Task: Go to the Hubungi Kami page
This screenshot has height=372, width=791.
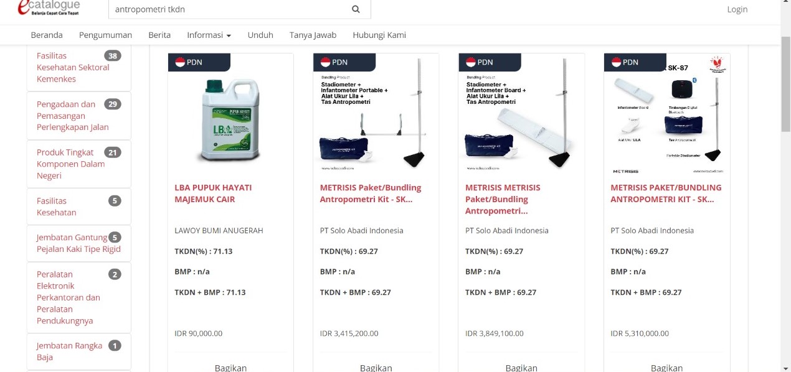Action: [x=379, y=35]
